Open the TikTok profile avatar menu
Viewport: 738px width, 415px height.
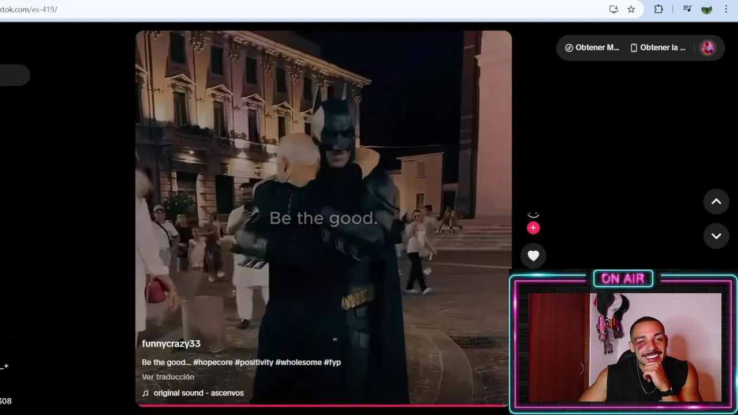click(707, 48)
